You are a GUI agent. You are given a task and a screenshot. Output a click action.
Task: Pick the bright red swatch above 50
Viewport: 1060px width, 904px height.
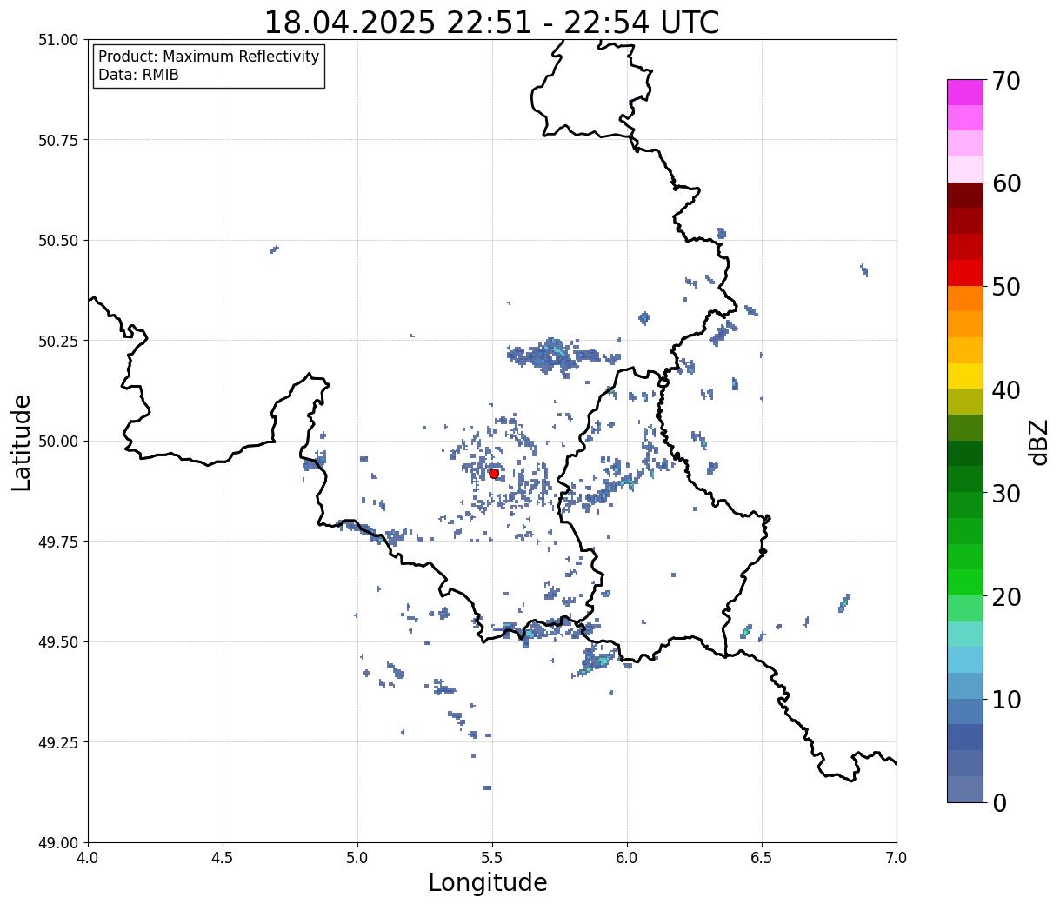coord(965,273)
